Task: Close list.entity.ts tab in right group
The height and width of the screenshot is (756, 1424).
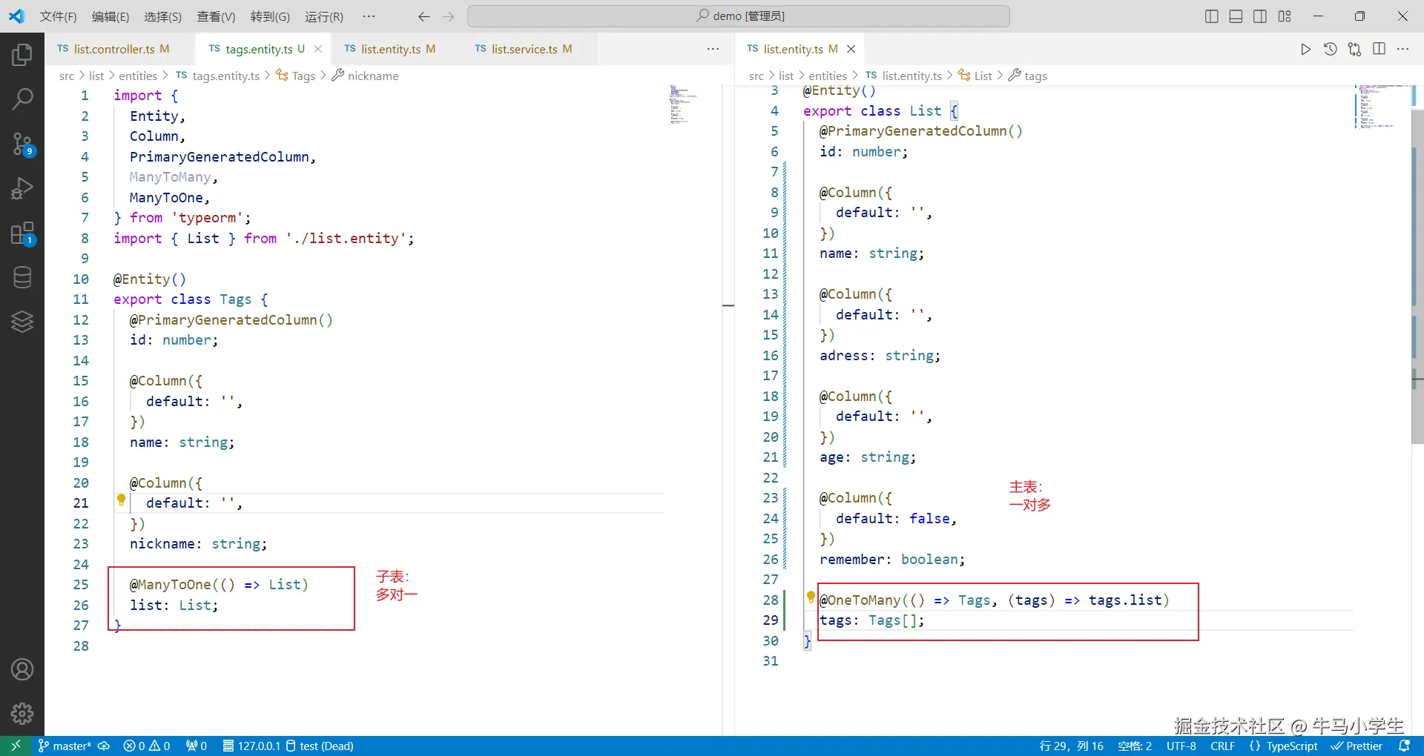Action: point(851,49)
